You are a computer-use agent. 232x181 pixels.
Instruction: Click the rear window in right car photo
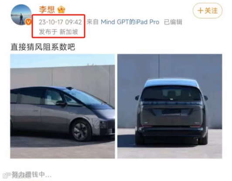coord(171,93)
